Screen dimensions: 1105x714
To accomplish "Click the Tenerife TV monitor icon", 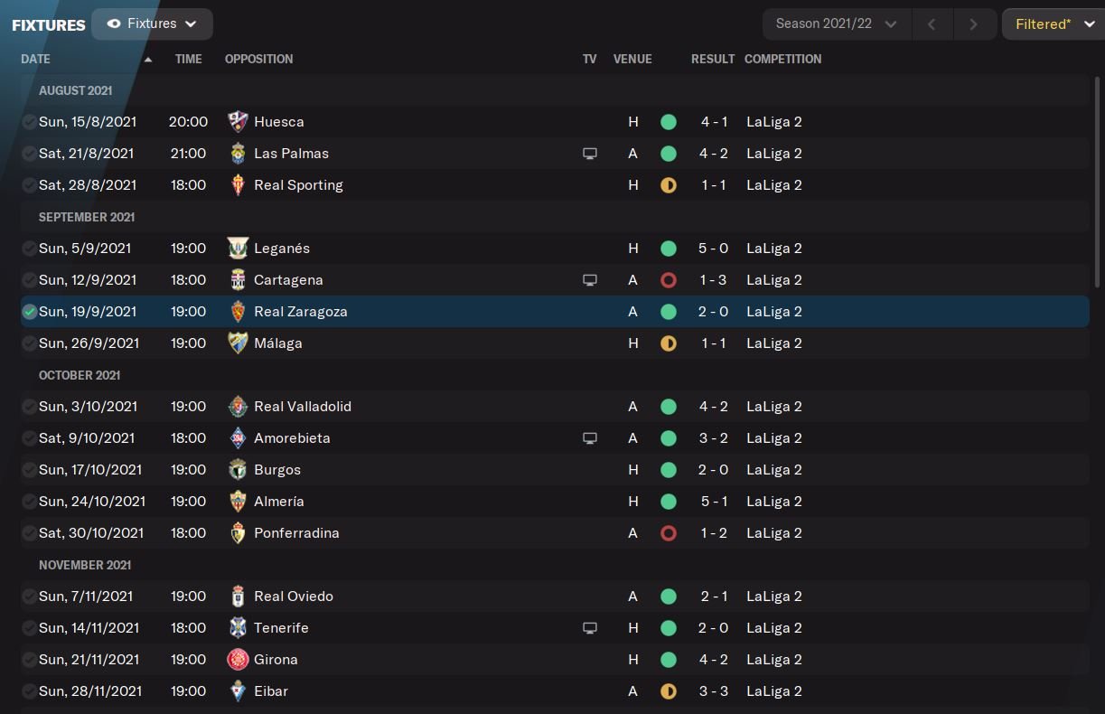I will (590, 628).
